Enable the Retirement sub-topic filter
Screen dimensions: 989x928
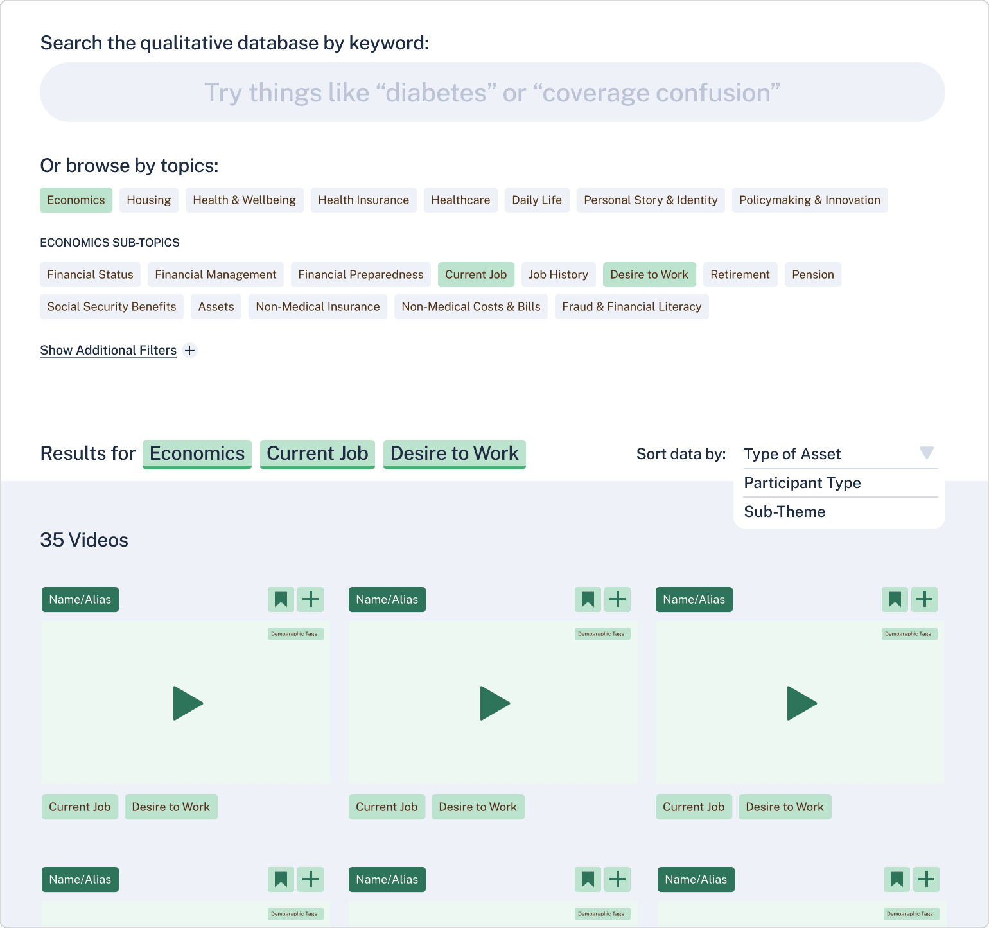point(740,274)
